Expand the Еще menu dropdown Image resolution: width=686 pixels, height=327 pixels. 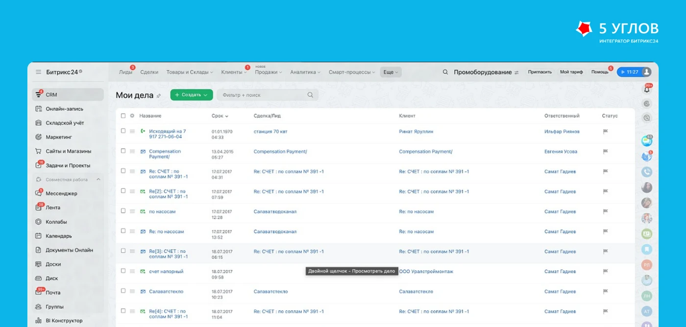(391, 72)
